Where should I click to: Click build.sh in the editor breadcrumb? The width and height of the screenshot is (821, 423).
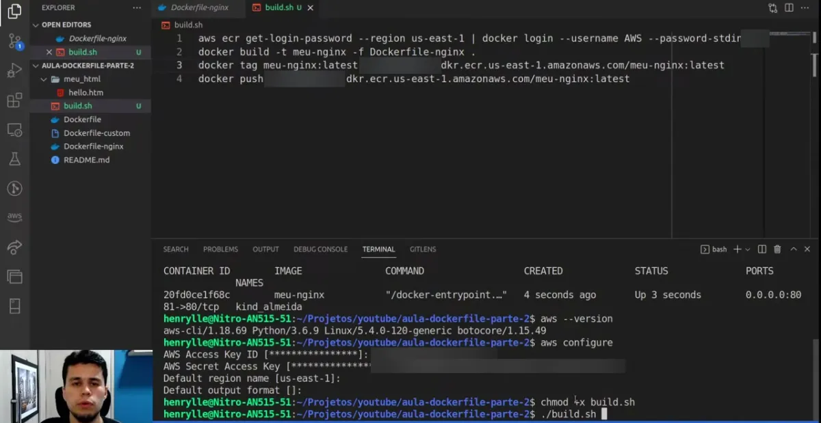click(x=188, y=25)
